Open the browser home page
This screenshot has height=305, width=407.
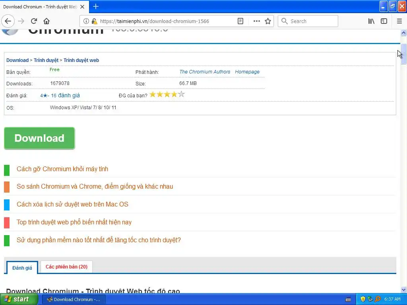[x=47, y=21]
